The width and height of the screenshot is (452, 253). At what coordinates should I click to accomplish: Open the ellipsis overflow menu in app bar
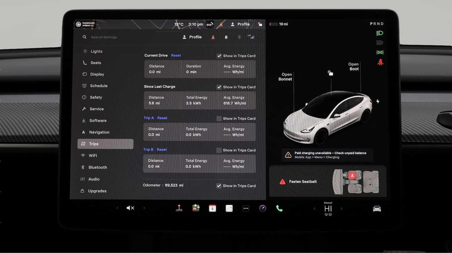(x=246, y=208)
